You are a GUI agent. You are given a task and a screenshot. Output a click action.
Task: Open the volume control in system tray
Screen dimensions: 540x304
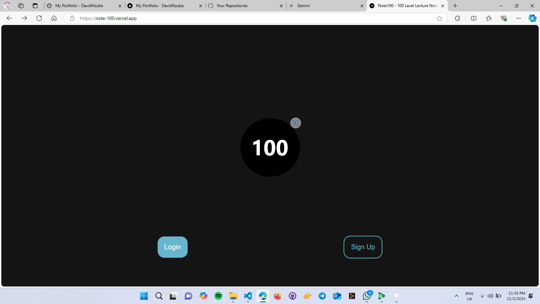[x=490, y=296]
